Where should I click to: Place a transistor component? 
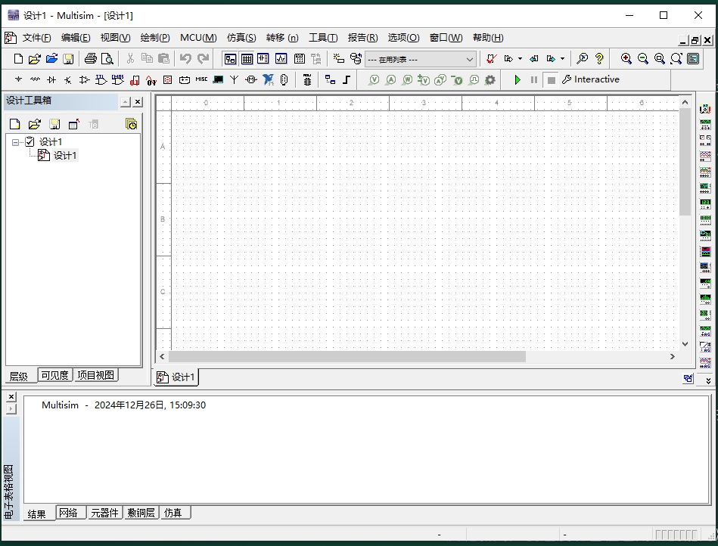68,79
